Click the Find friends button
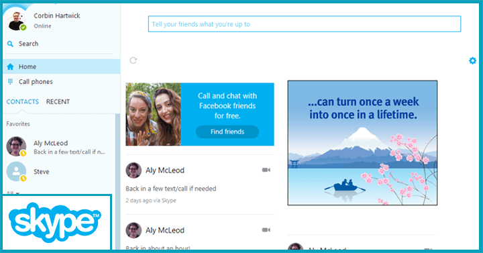 pyautogui.click(x=227, y=132)
